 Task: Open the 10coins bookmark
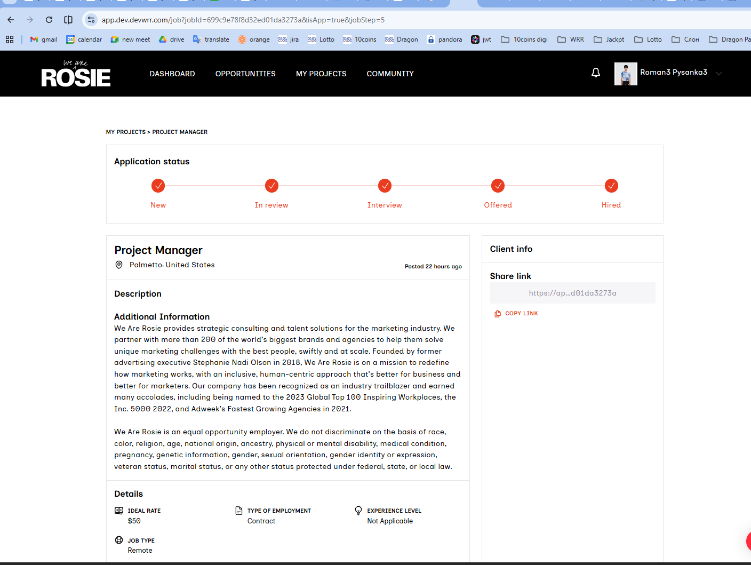click(x=359, y=39)
